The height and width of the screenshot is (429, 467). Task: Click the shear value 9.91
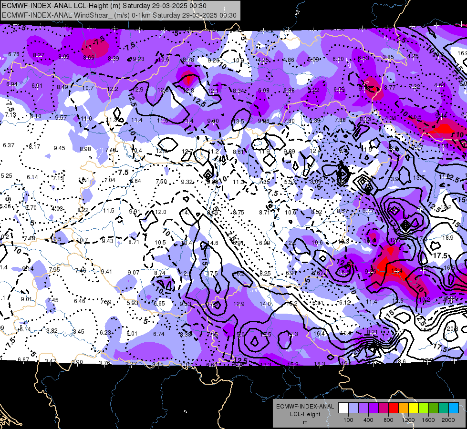135,211
